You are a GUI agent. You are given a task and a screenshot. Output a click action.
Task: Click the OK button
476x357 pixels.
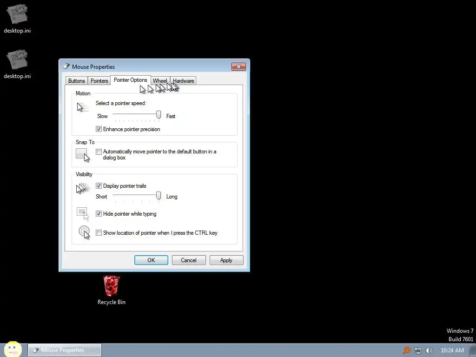click(151, 260)
